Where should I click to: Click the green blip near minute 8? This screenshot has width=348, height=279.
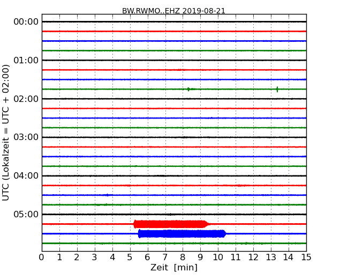point(190,89)
